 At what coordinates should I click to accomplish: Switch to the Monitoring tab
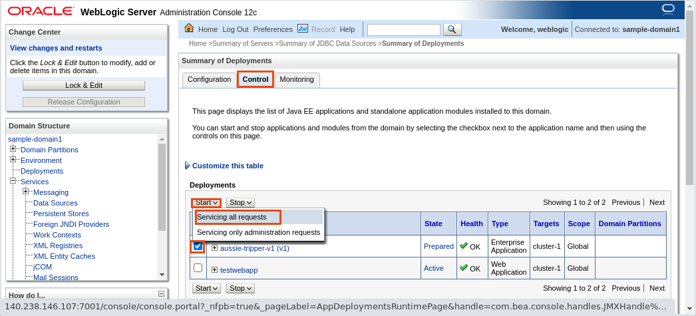297,79
